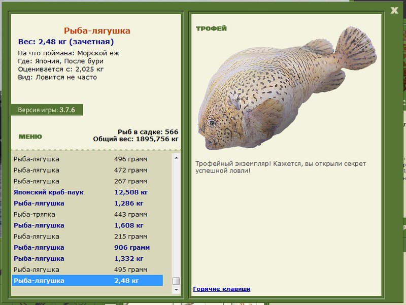
Task: Click Где: Япония, После бури line
Action: (60, 61)
